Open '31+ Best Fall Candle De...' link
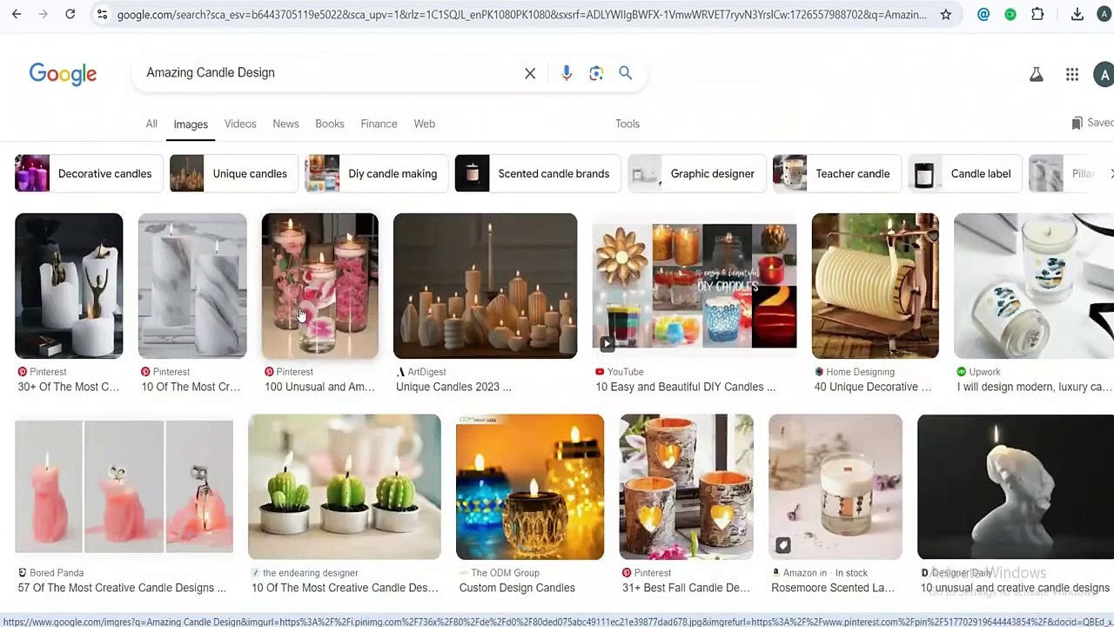The width and height of the screenshot is (1114, 627). 686,588
